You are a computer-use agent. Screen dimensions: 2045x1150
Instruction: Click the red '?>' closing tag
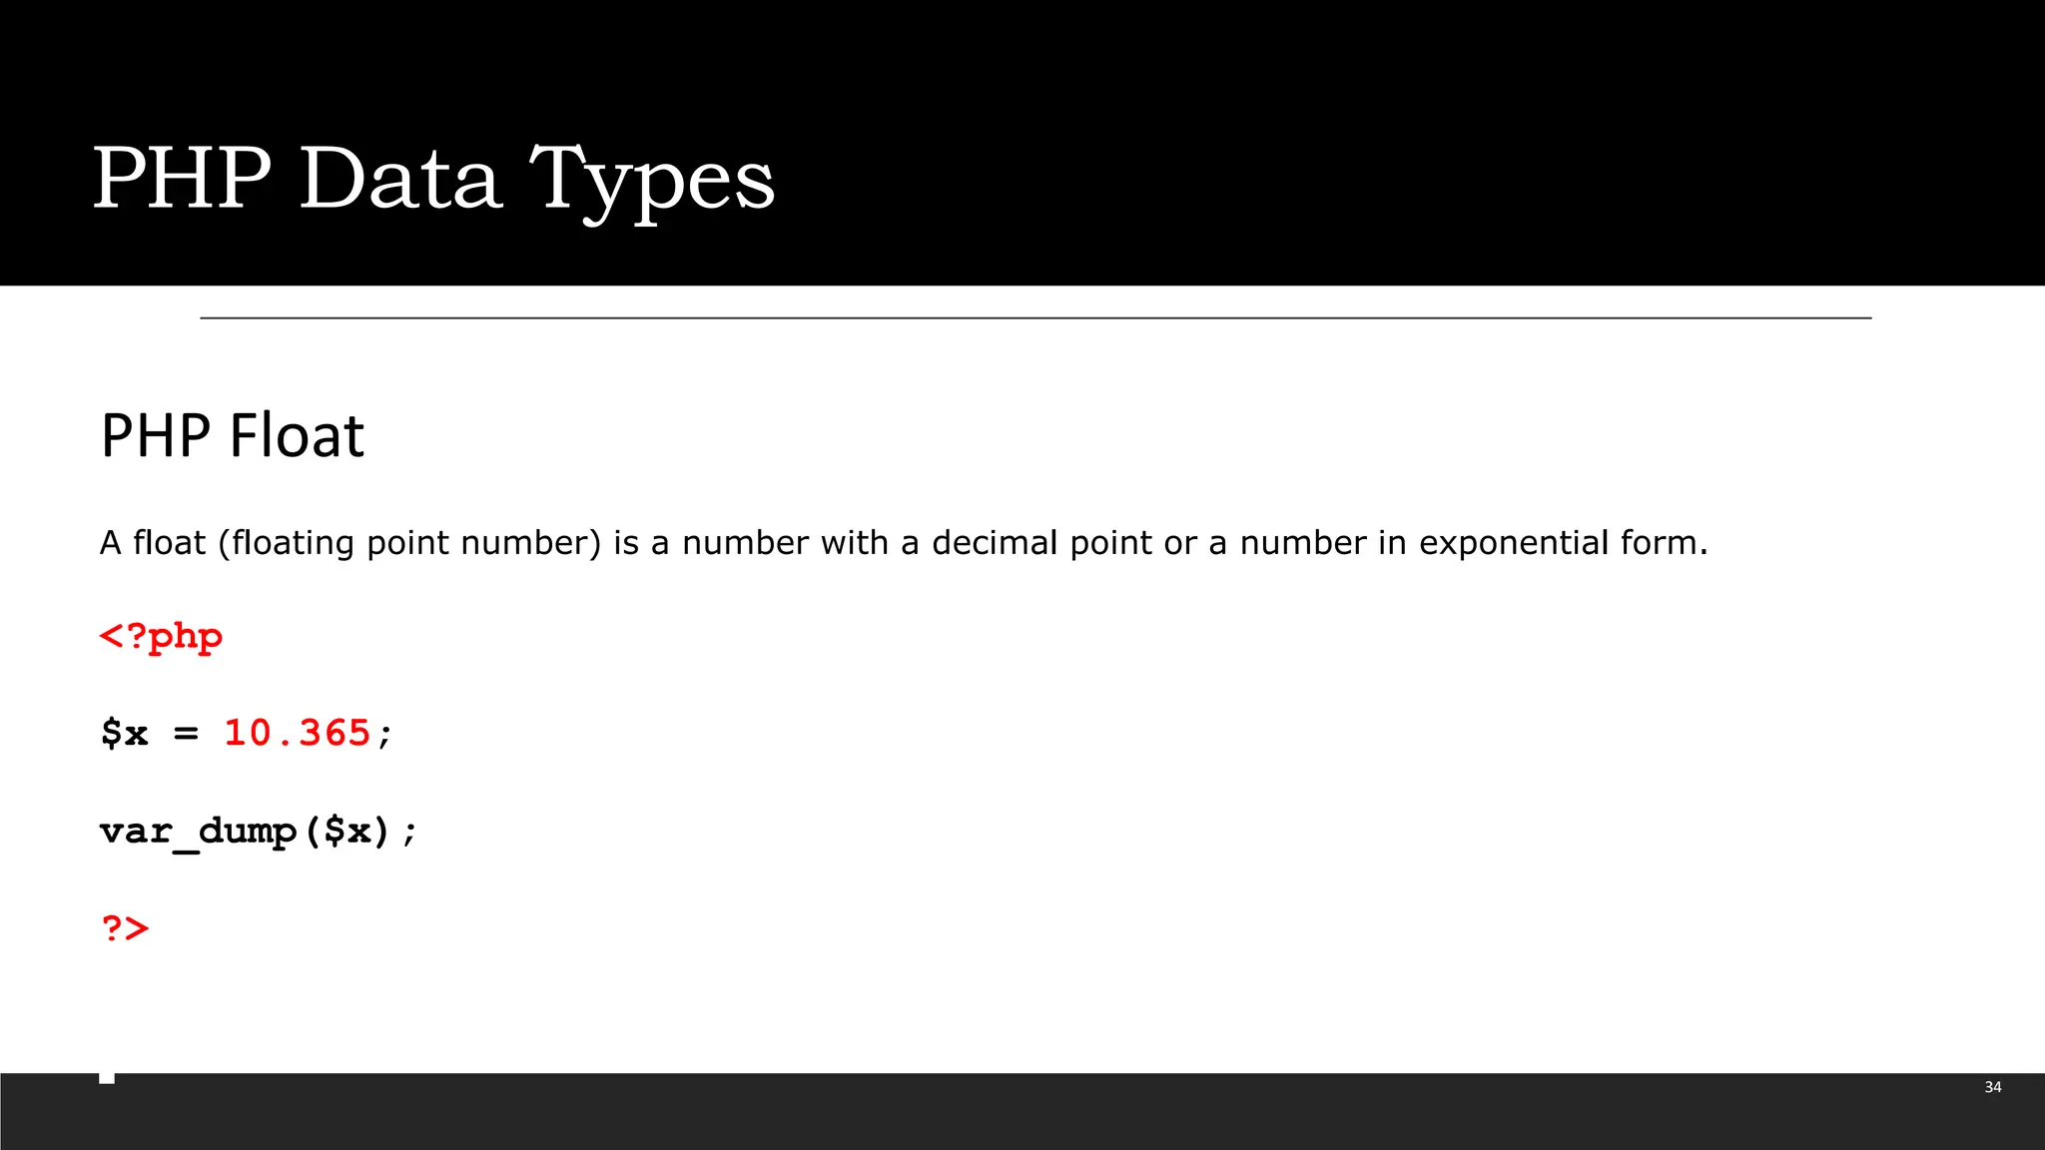coord(125,928)
